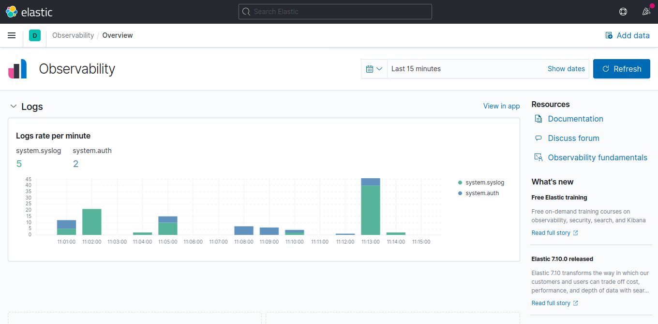Viewport: 658px width, 324px height.
Task: Click the search magnifier icon
Action: pos(246,12)
